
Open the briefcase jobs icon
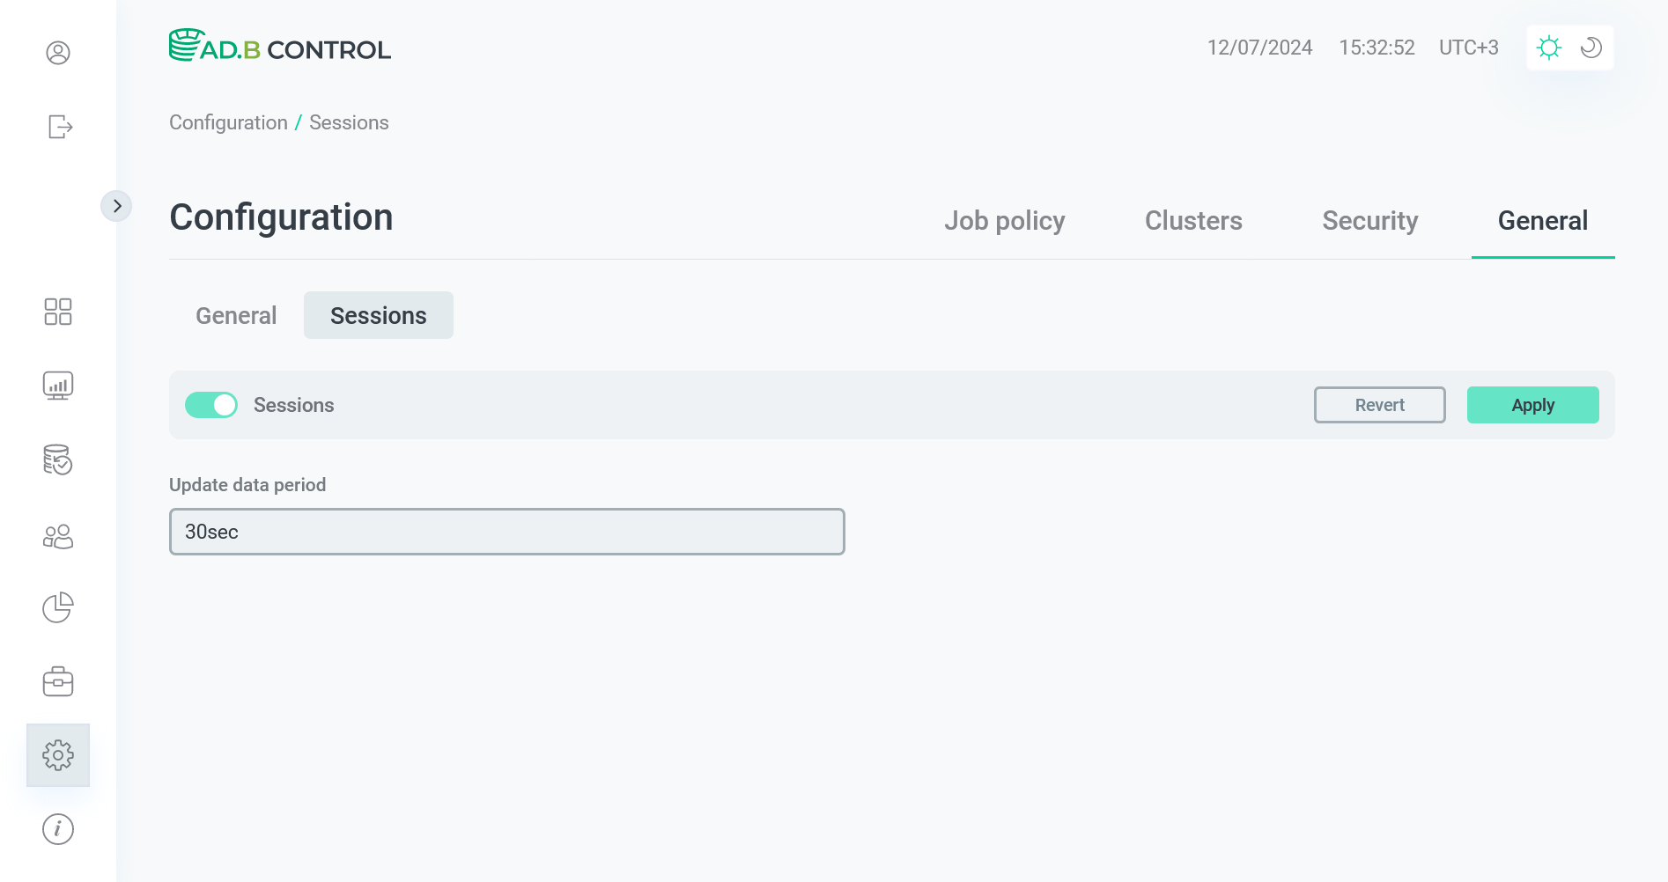click(58, 681)
